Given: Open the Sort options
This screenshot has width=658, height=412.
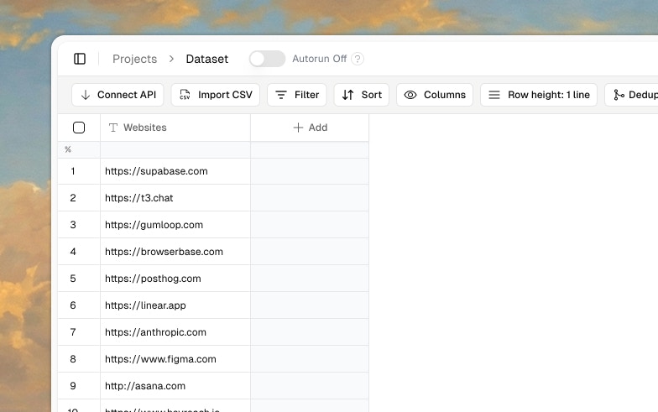Looking at the screenshot, I should click(x=361, y=95).
